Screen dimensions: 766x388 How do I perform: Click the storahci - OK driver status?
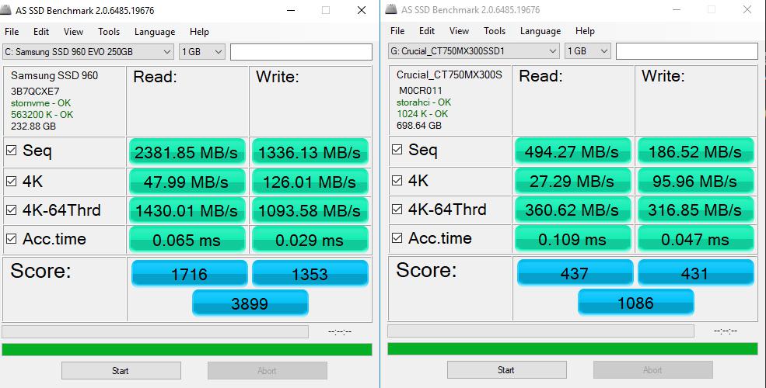(424, 102)
